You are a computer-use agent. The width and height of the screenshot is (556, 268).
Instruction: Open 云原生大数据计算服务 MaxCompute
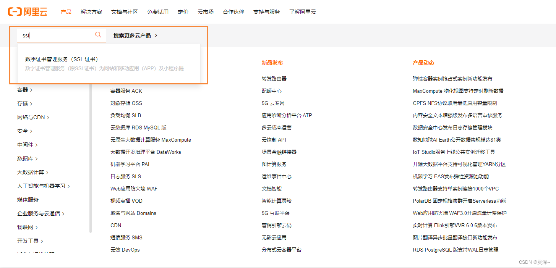point(151,140)
